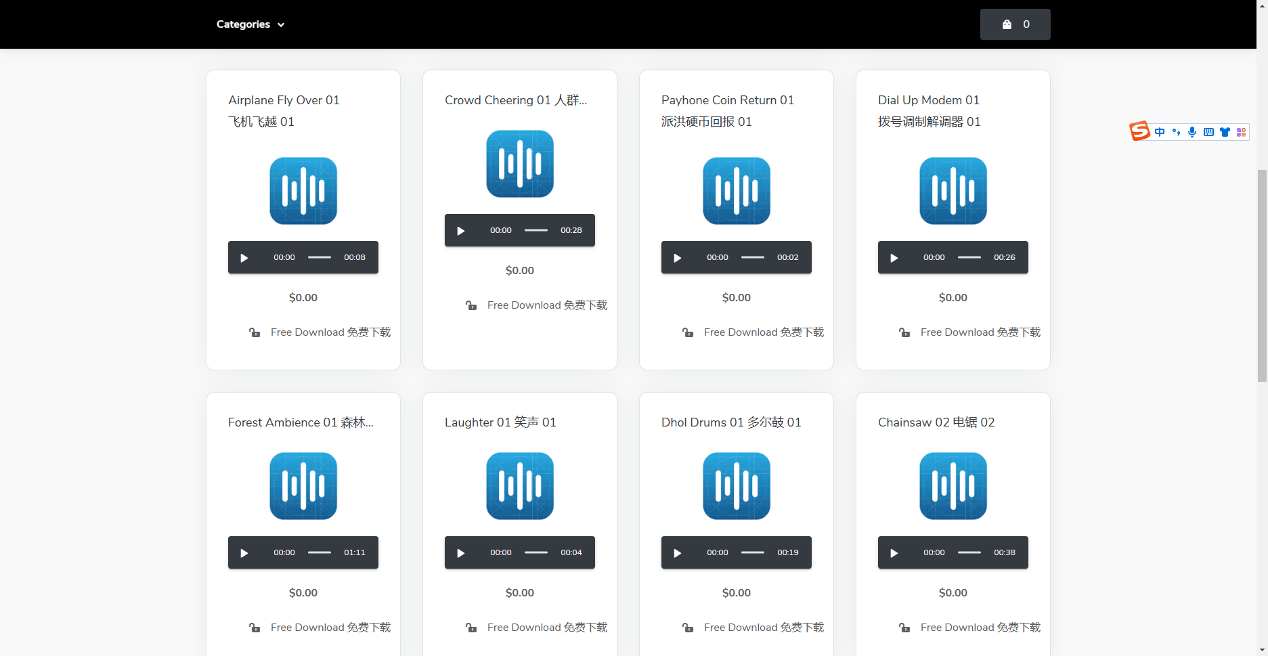This screenshot has height=656, width=1268.
Task: Toggle Chinese/English input mode on Sogou
Action: pos(1159,132)
